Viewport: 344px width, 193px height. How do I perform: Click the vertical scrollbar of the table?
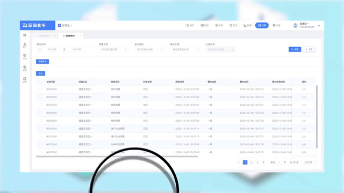coord(317,117)
